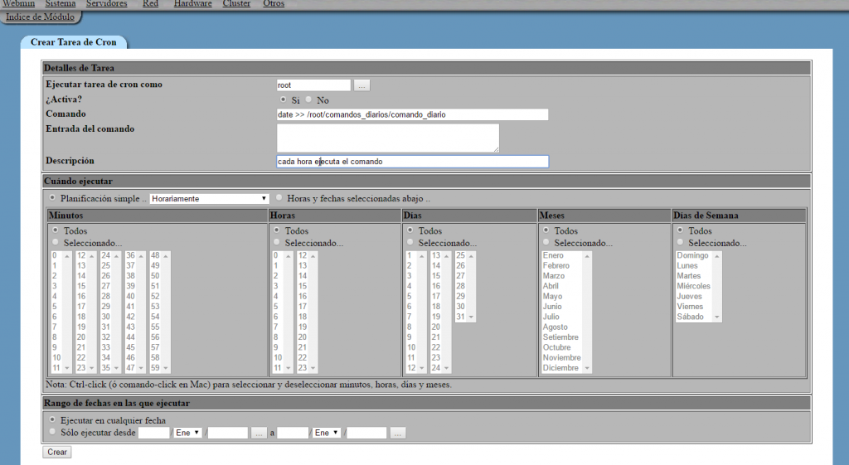Open the start month 'Ene' dropdown
Image resolution: width=849 pixels, height=465 pixels.
[x=188, y=433]
